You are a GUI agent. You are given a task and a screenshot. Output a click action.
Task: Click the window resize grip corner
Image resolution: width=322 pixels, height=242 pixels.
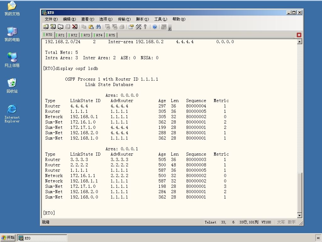click(301, 223)
